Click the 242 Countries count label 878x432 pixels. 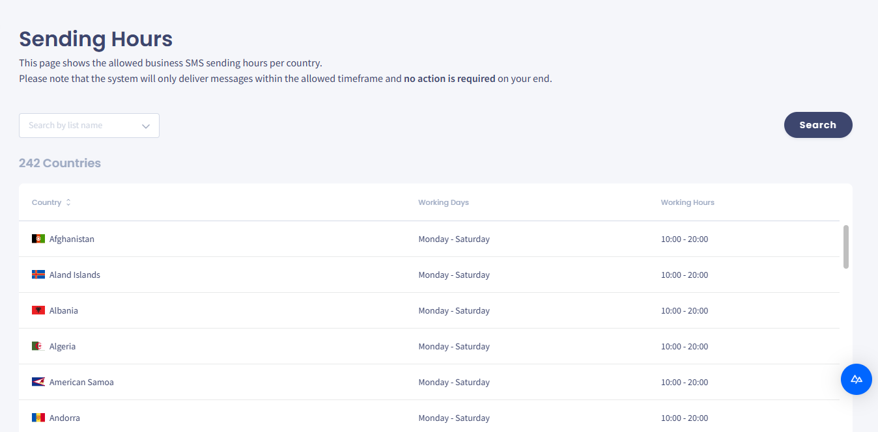tap(60, 163)
